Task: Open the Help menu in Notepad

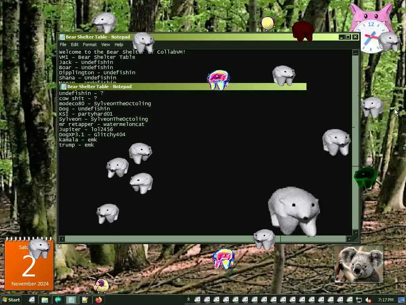Action: tap(119, 44)
